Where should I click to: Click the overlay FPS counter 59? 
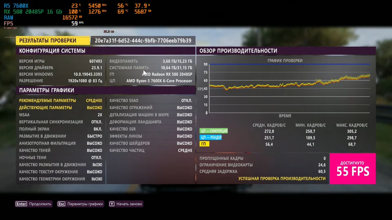[75, 23]
